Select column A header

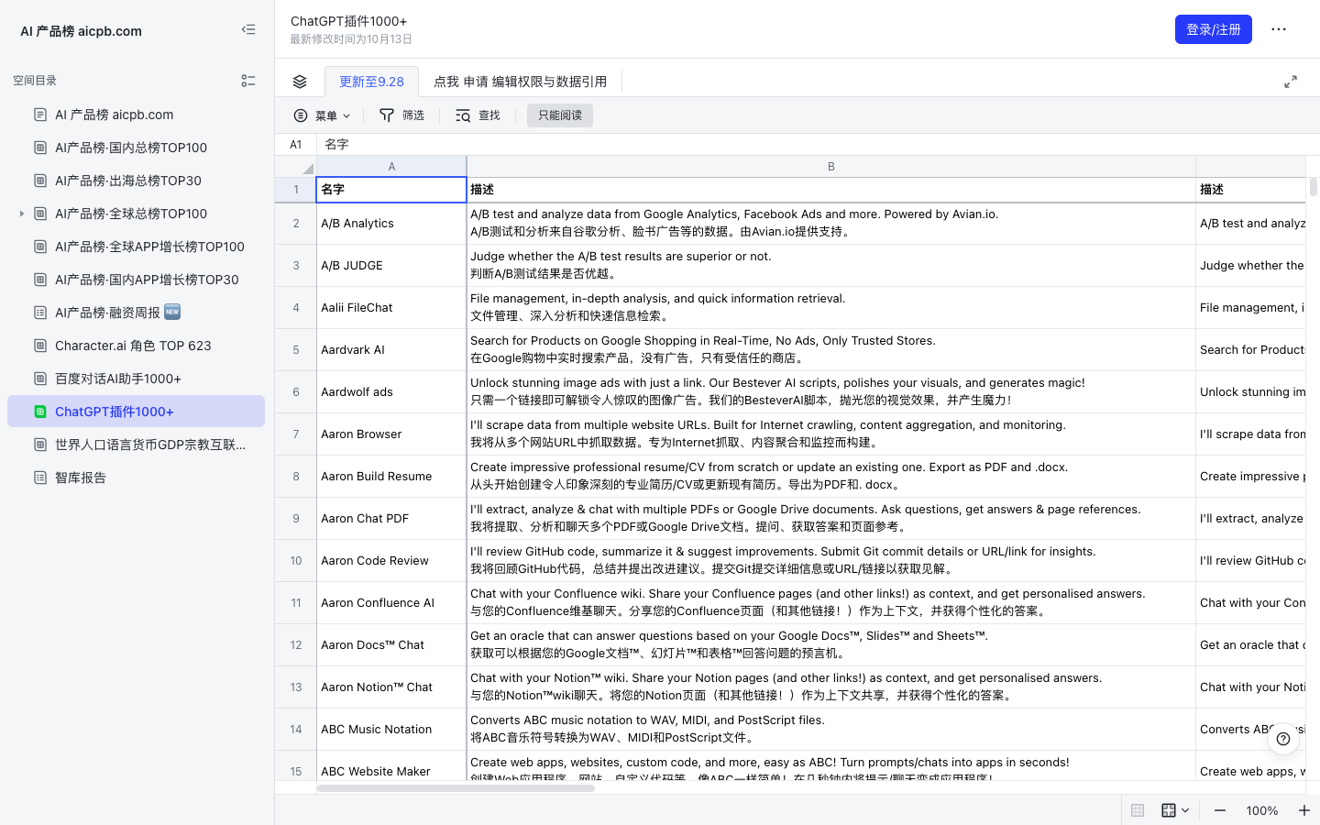(x=391, y=167)
